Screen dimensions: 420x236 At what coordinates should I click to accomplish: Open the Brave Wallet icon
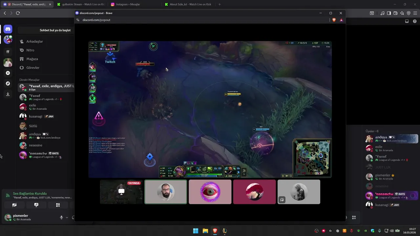coord(395,13)
